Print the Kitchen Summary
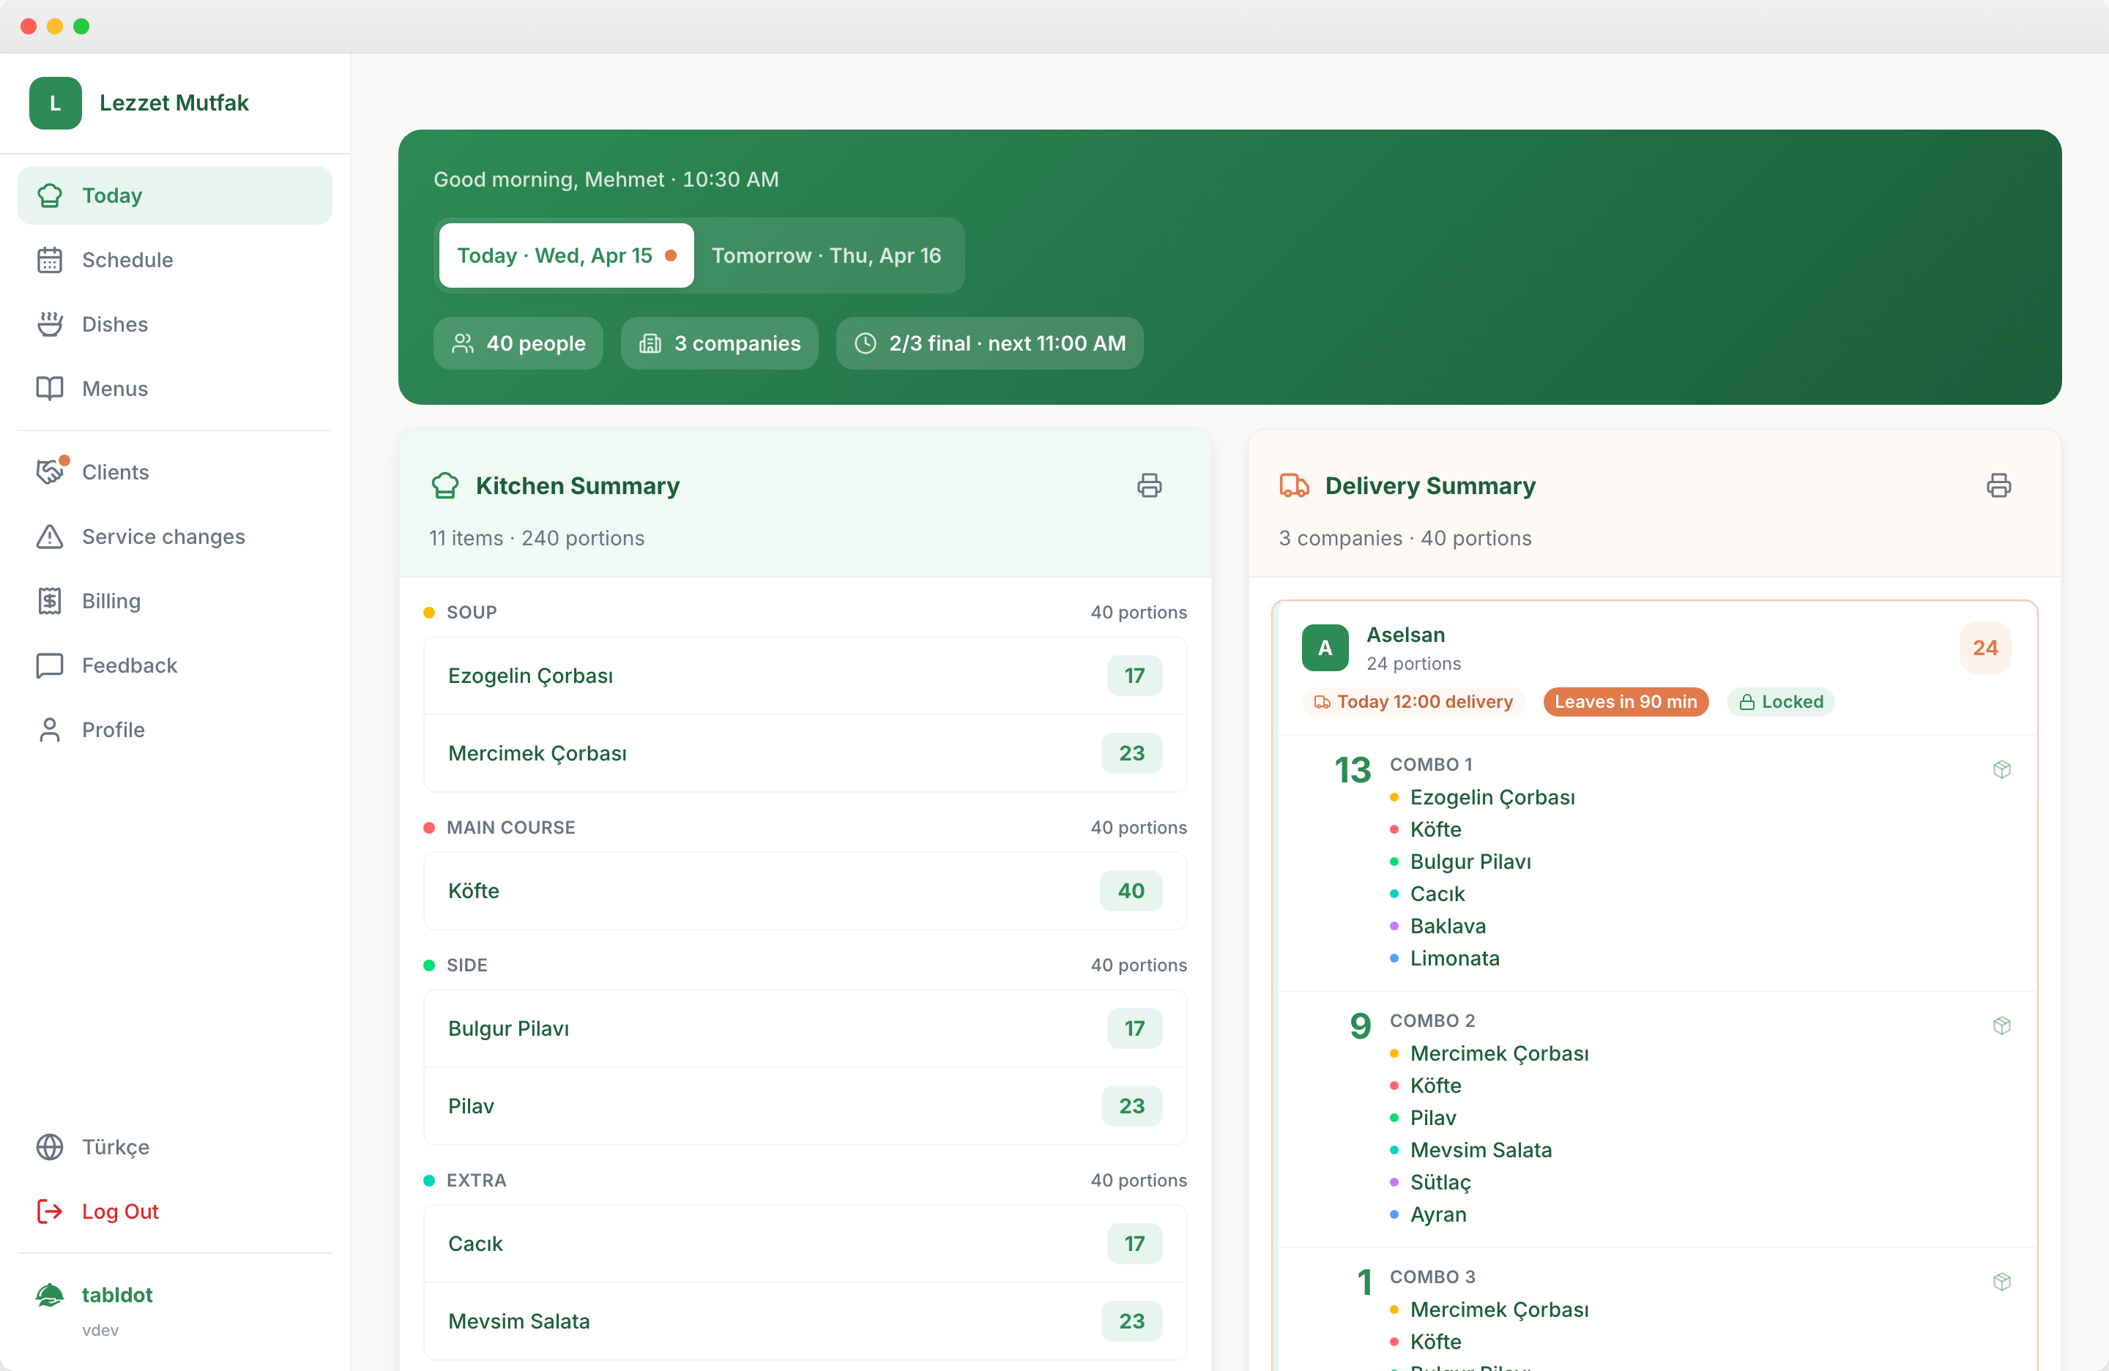2109x1371 pixels. click(1149, 485)
